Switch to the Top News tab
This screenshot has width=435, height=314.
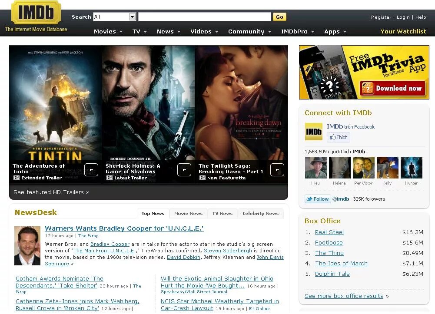point(153,213)
